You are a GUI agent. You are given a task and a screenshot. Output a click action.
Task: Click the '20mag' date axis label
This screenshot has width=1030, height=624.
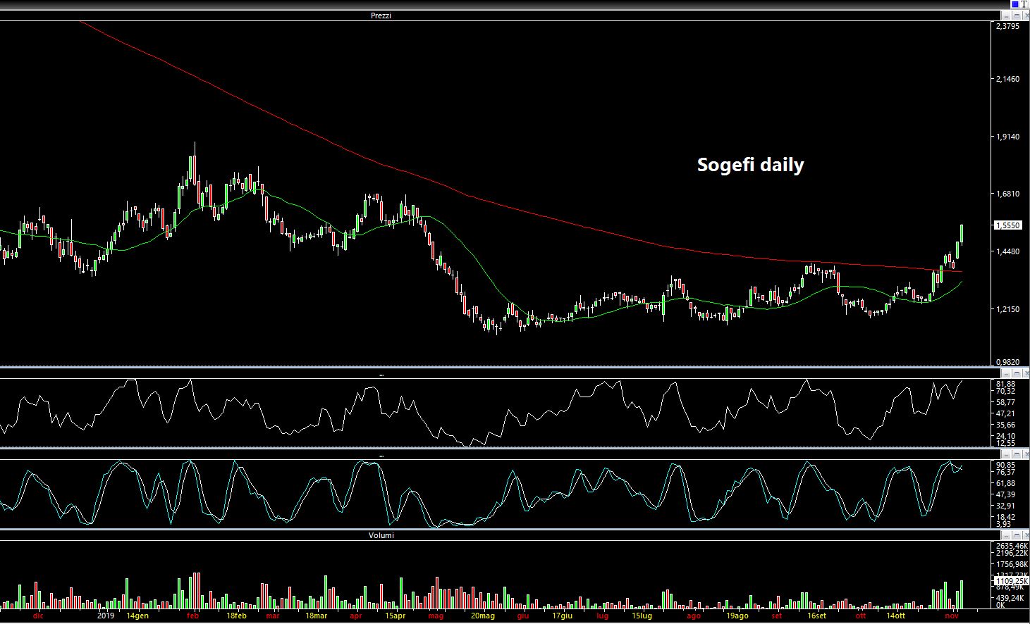[483, 616]
